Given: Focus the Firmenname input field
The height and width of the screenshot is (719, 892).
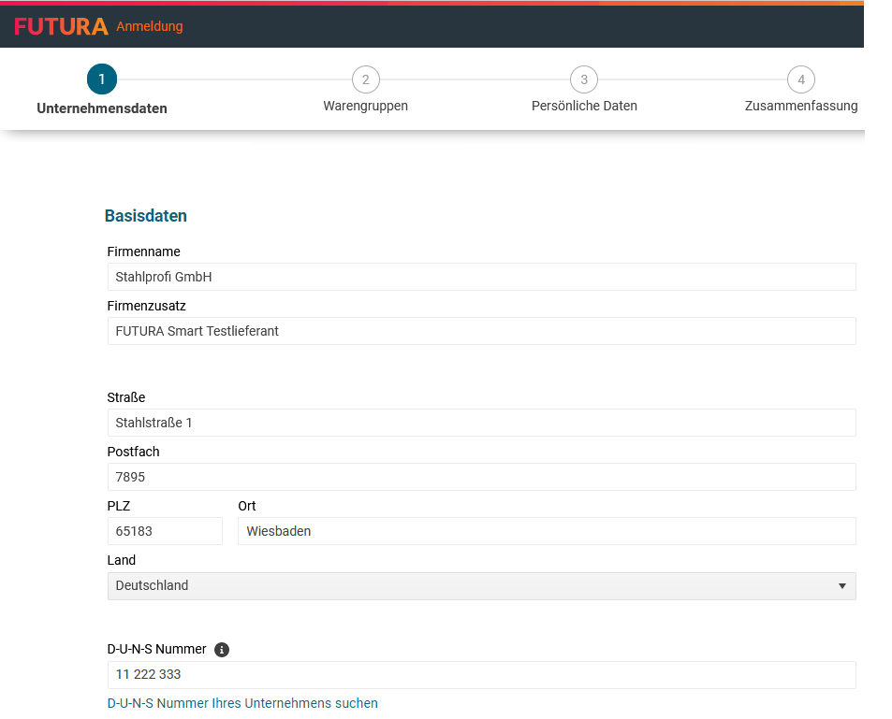Looking at the screenshot, I should (x=481, y=277).
